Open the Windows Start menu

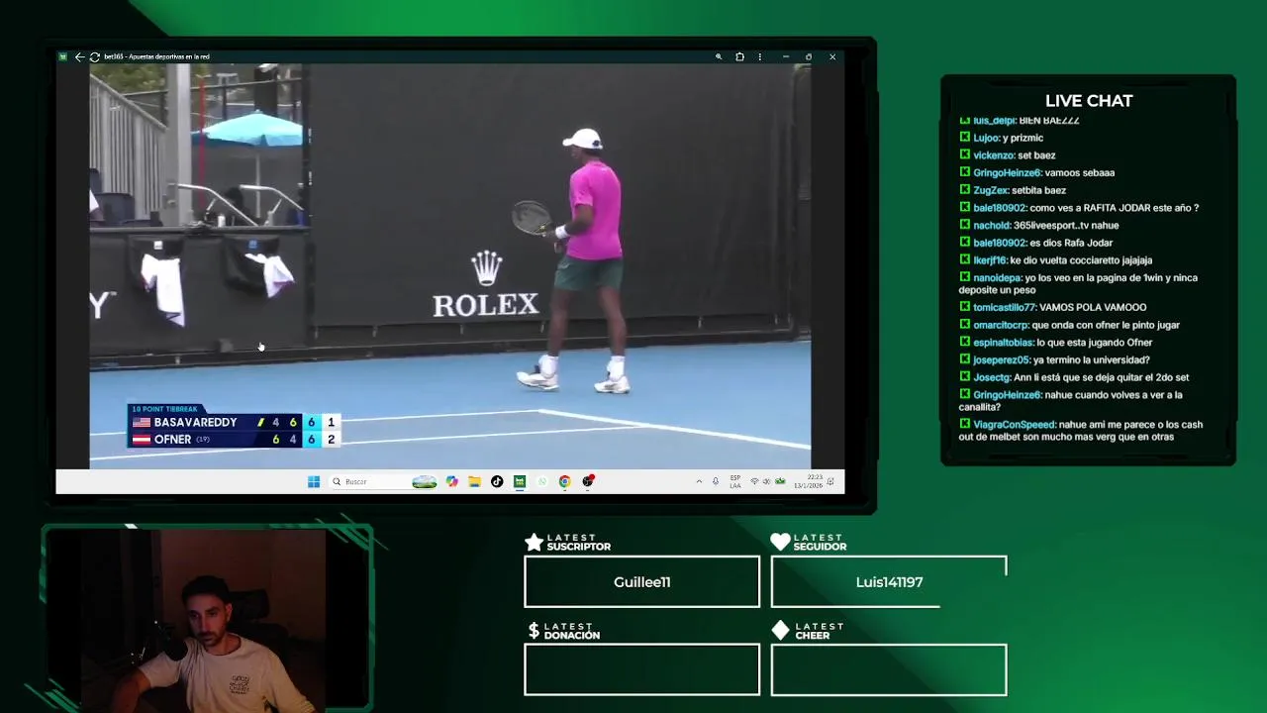(x=314, y=481)
